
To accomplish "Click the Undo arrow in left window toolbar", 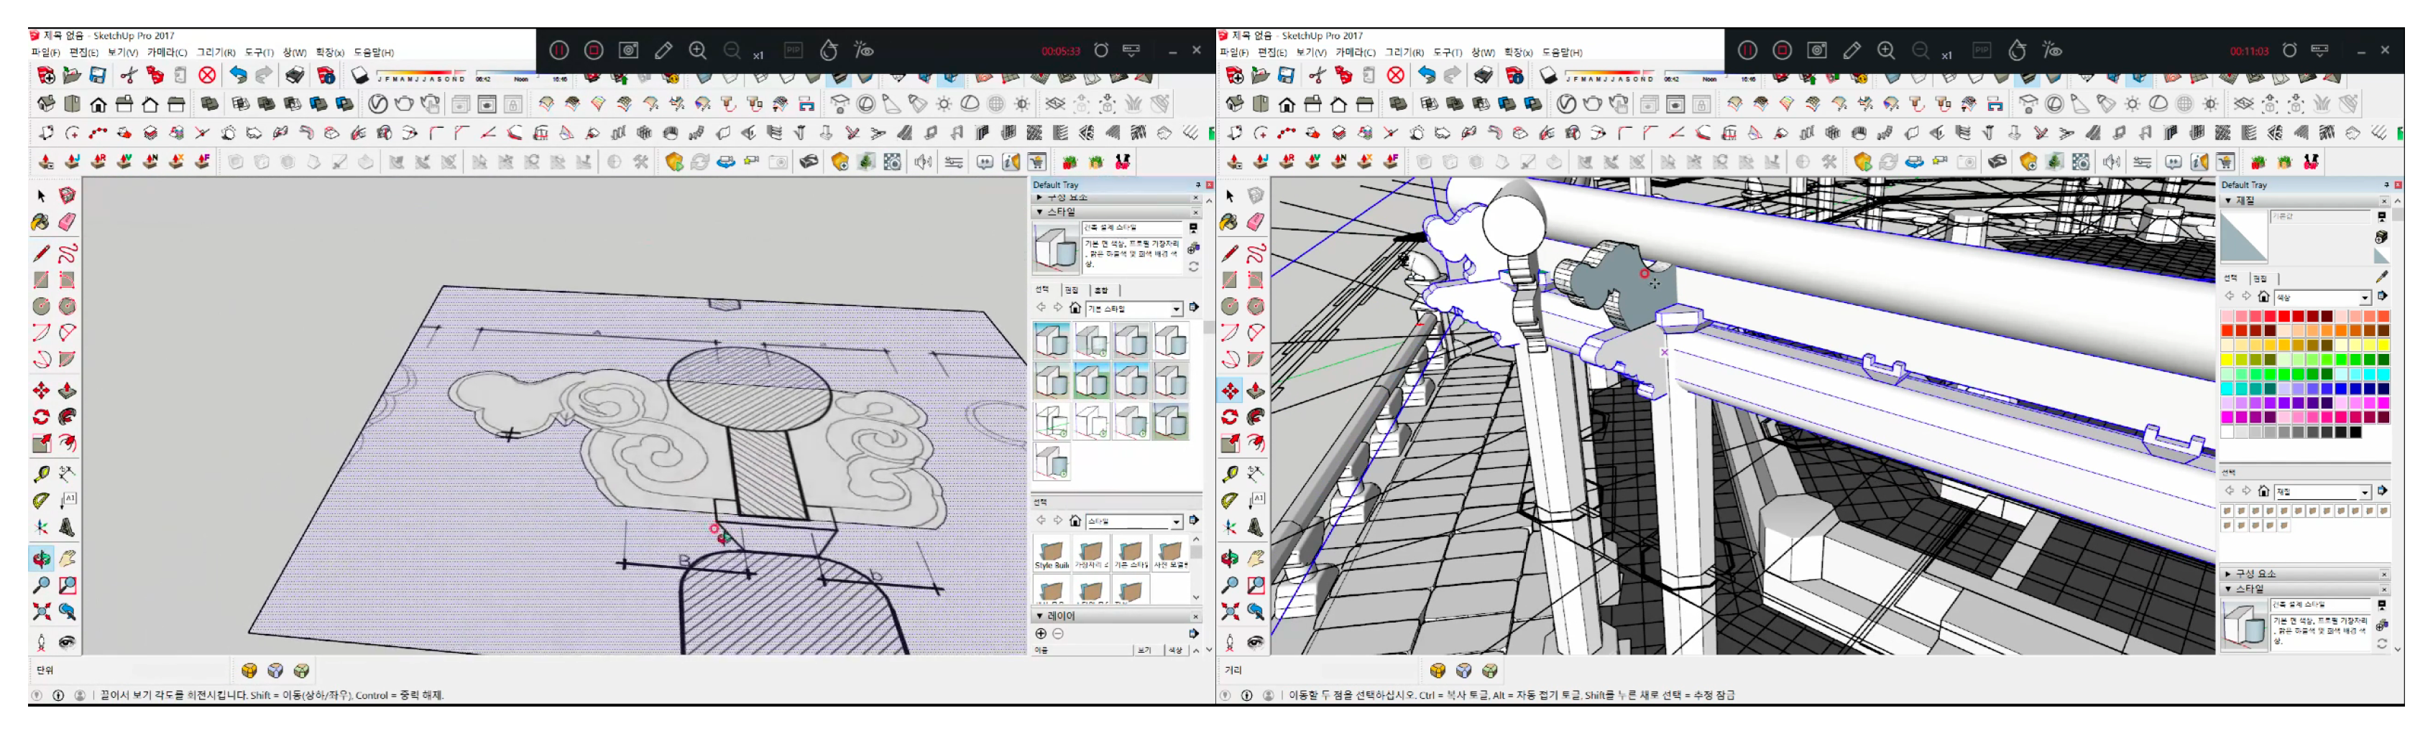I will (239, 75).
